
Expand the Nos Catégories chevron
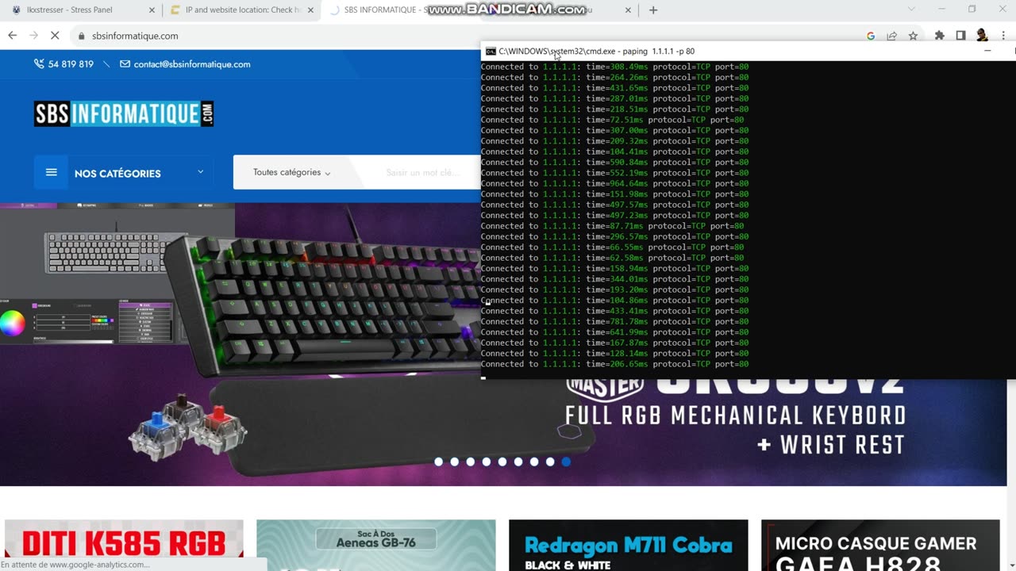(200, 171)
